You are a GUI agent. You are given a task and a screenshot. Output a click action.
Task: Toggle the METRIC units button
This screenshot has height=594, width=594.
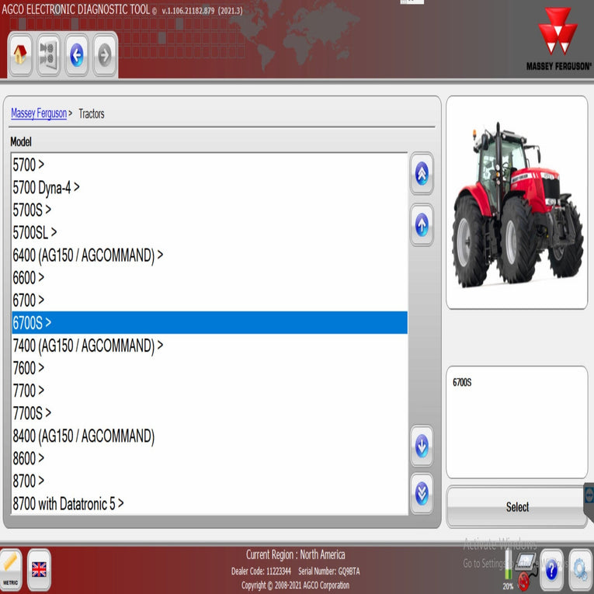[x=11, y=570]
